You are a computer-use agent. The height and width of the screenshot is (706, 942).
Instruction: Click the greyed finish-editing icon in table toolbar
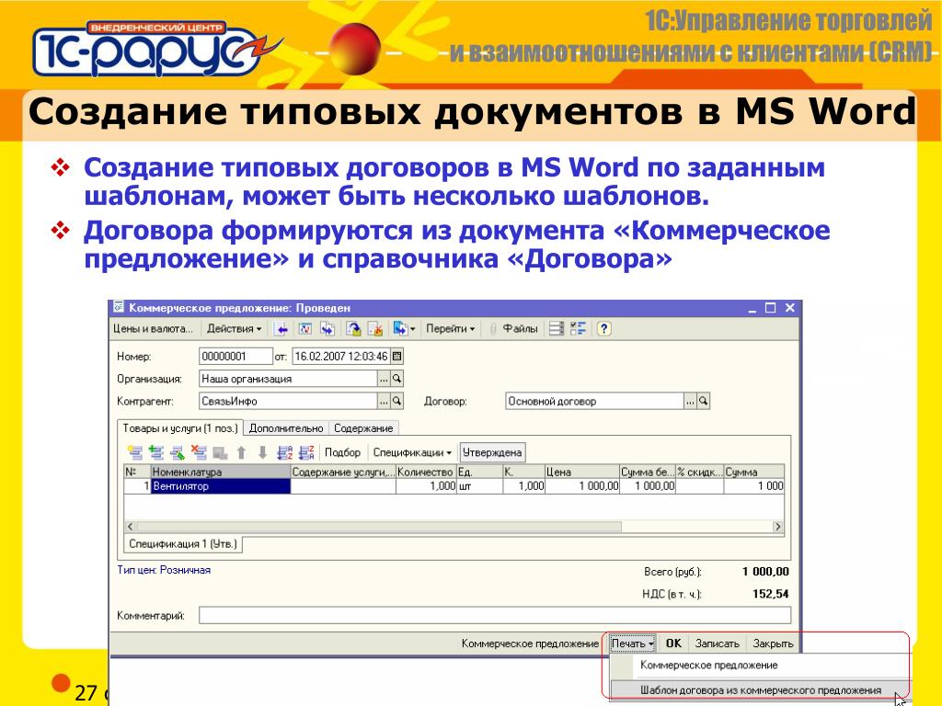[x=220, y=452]
